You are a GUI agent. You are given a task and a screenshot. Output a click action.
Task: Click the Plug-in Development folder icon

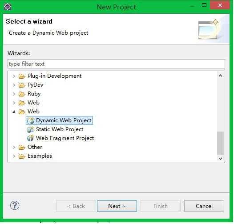pyautogui.click(x=22, y=76)
